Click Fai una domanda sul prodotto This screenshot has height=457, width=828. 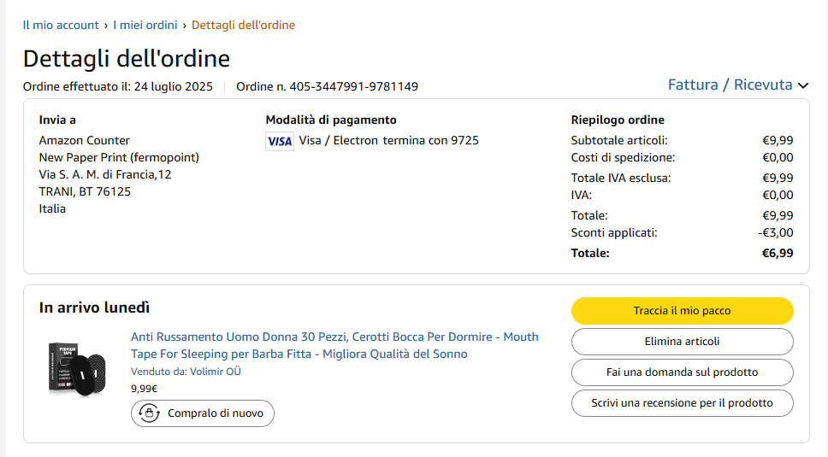coord(682,372)
